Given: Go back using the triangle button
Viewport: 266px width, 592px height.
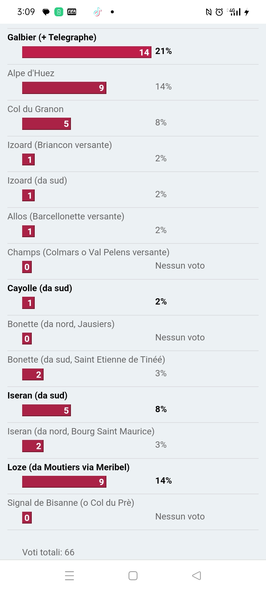Looking at the screenshot, I should pos(197,576).
